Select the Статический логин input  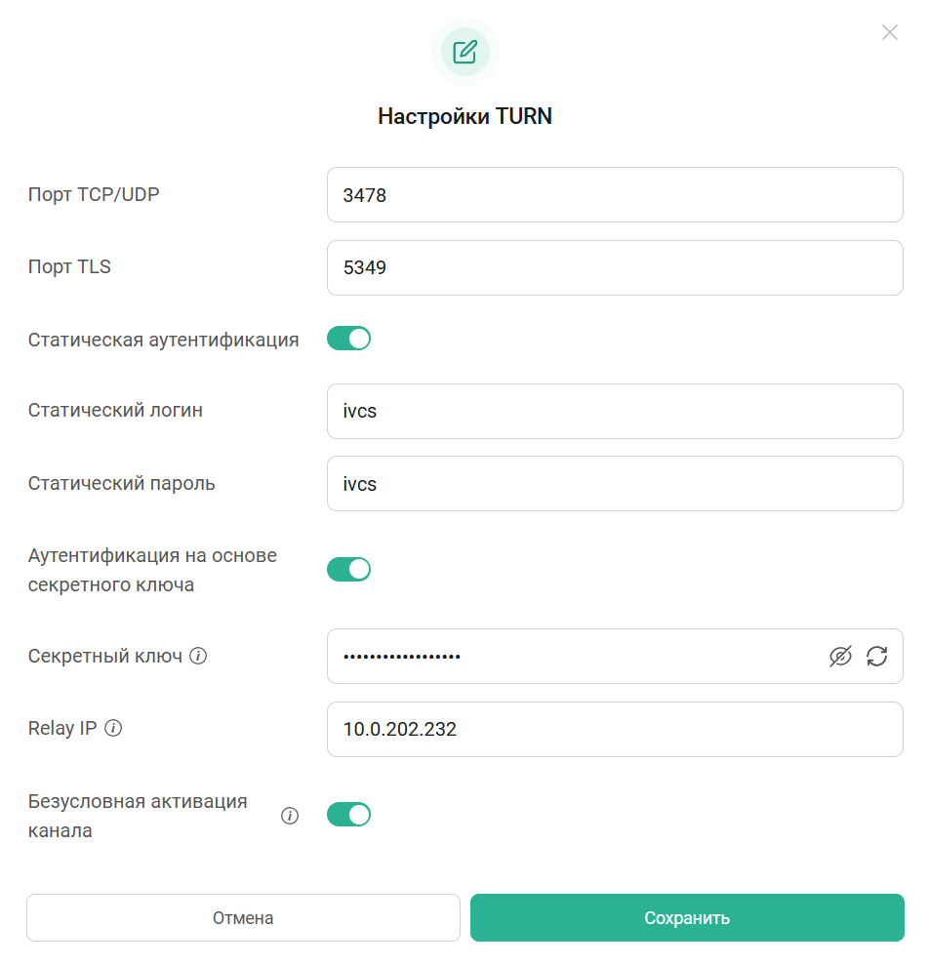pyautogui.click(x=615, y=411)
